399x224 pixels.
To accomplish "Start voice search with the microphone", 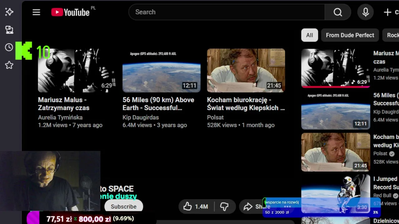I will pos(366,12).
